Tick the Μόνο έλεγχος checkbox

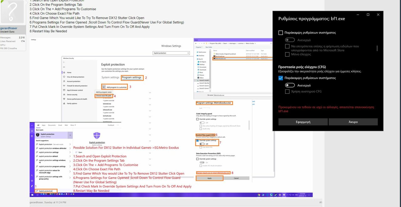click(x=287, y=54)
